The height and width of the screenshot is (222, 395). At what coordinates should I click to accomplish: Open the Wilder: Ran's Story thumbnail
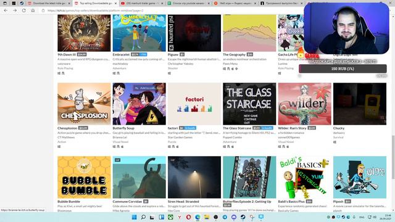click(304, 104)
